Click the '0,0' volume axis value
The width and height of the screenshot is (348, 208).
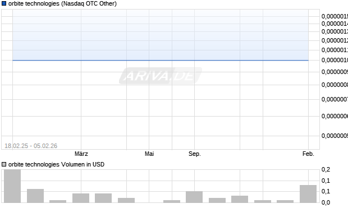coord(326,202)
